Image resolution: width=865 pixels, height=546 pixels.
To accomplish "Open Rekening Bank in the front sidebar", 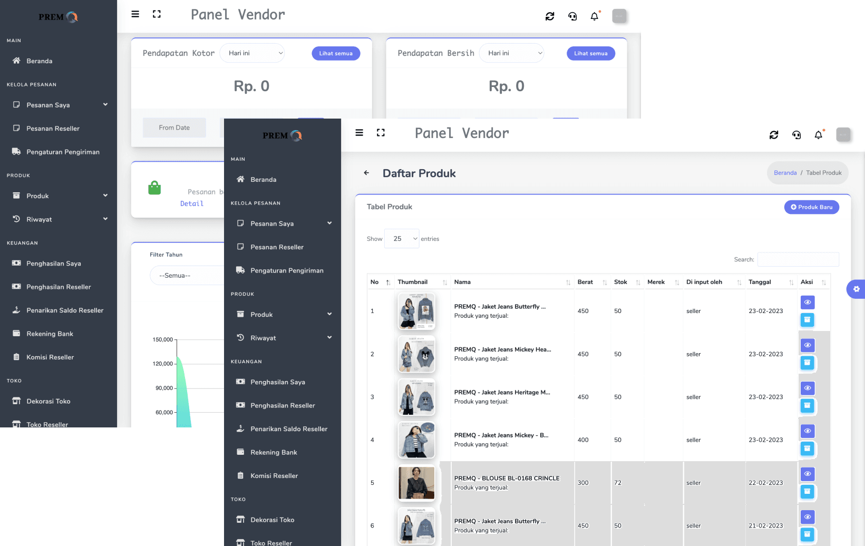I will tap(274, 452).
